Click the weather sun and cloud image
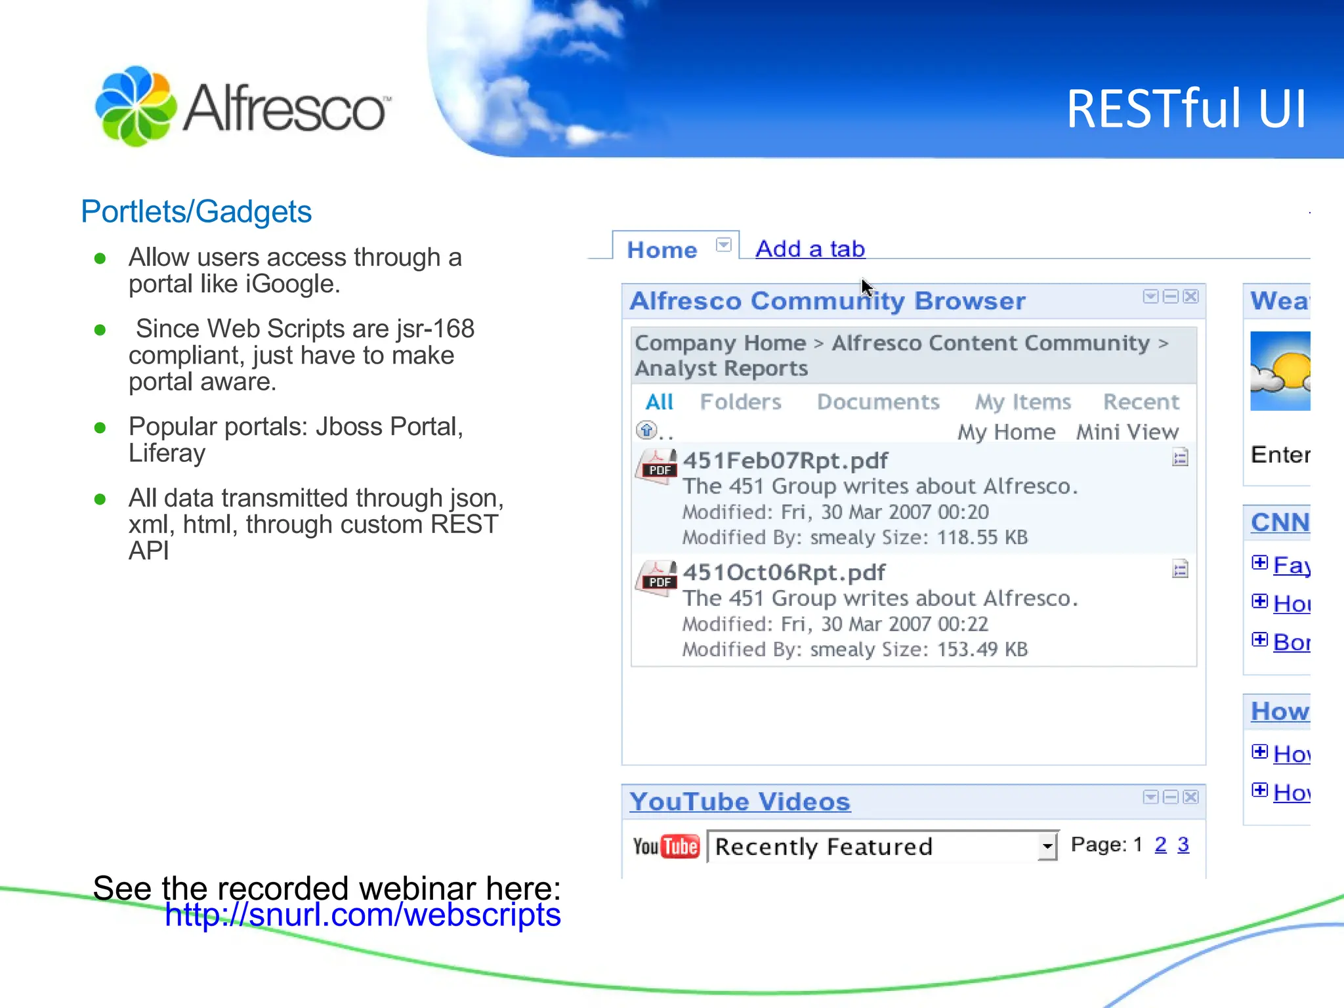Screen dimensions: 1344x1008 pos(1280,371)
